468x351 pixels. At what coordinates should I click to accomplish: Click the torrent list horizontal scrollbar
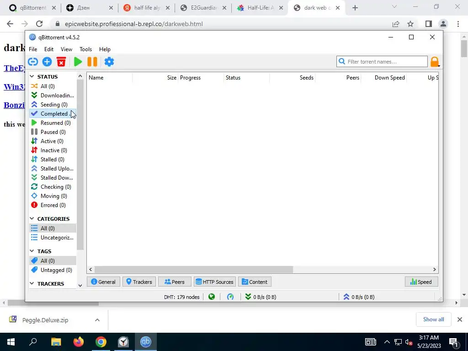pyautogui.click(x=193, y=270)
